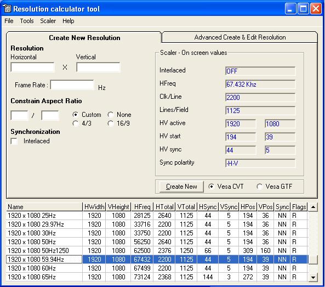Select the 1920 x 1080 59.94Hz row

click(157, 260)
